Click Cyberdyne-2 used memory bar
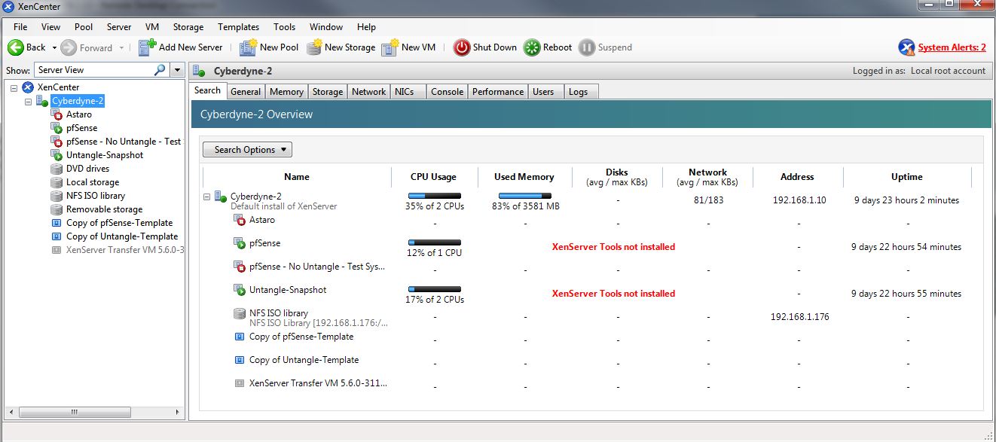 point(525,196)
